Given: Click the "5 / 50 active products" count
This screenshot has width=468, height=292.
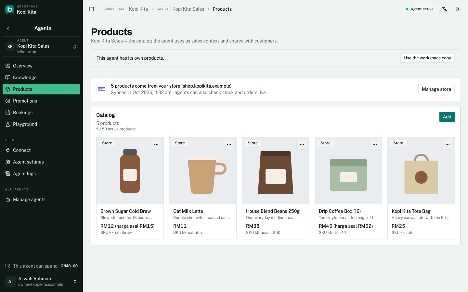Looking at the screenshot, I should [116, 129].
